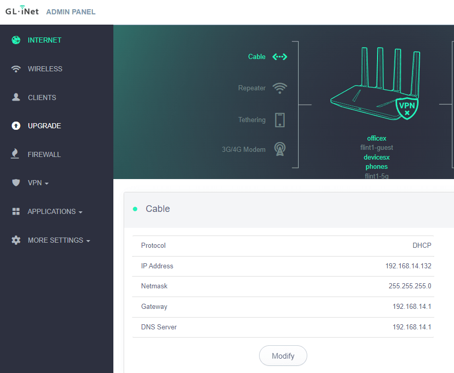
Task: Expand the VPN submenu caret
Action: (47, 184)
